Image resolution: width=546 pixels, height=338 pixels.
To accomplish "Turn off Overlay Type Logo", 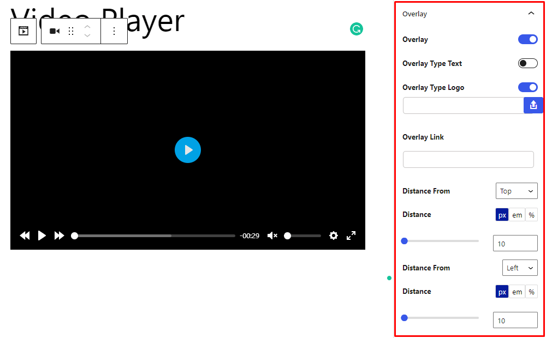I will click(x=527, y=87).
